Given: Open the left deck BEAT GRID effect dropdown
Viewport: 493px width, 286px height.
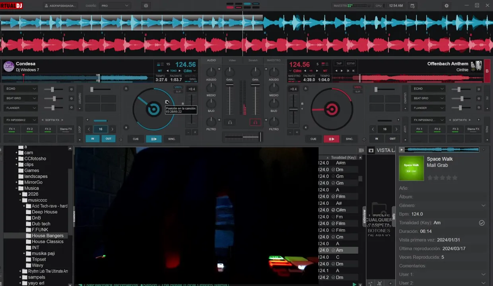Looking at the screenshot, I should [21, 98].
